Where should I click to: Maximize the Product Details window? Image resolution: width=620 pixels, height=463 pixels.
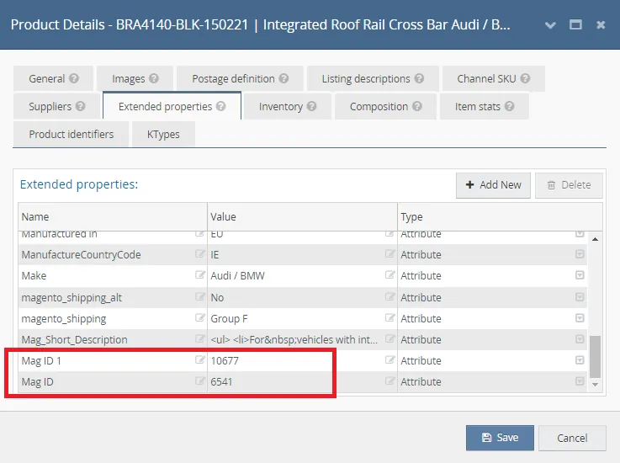pos(575,25)
